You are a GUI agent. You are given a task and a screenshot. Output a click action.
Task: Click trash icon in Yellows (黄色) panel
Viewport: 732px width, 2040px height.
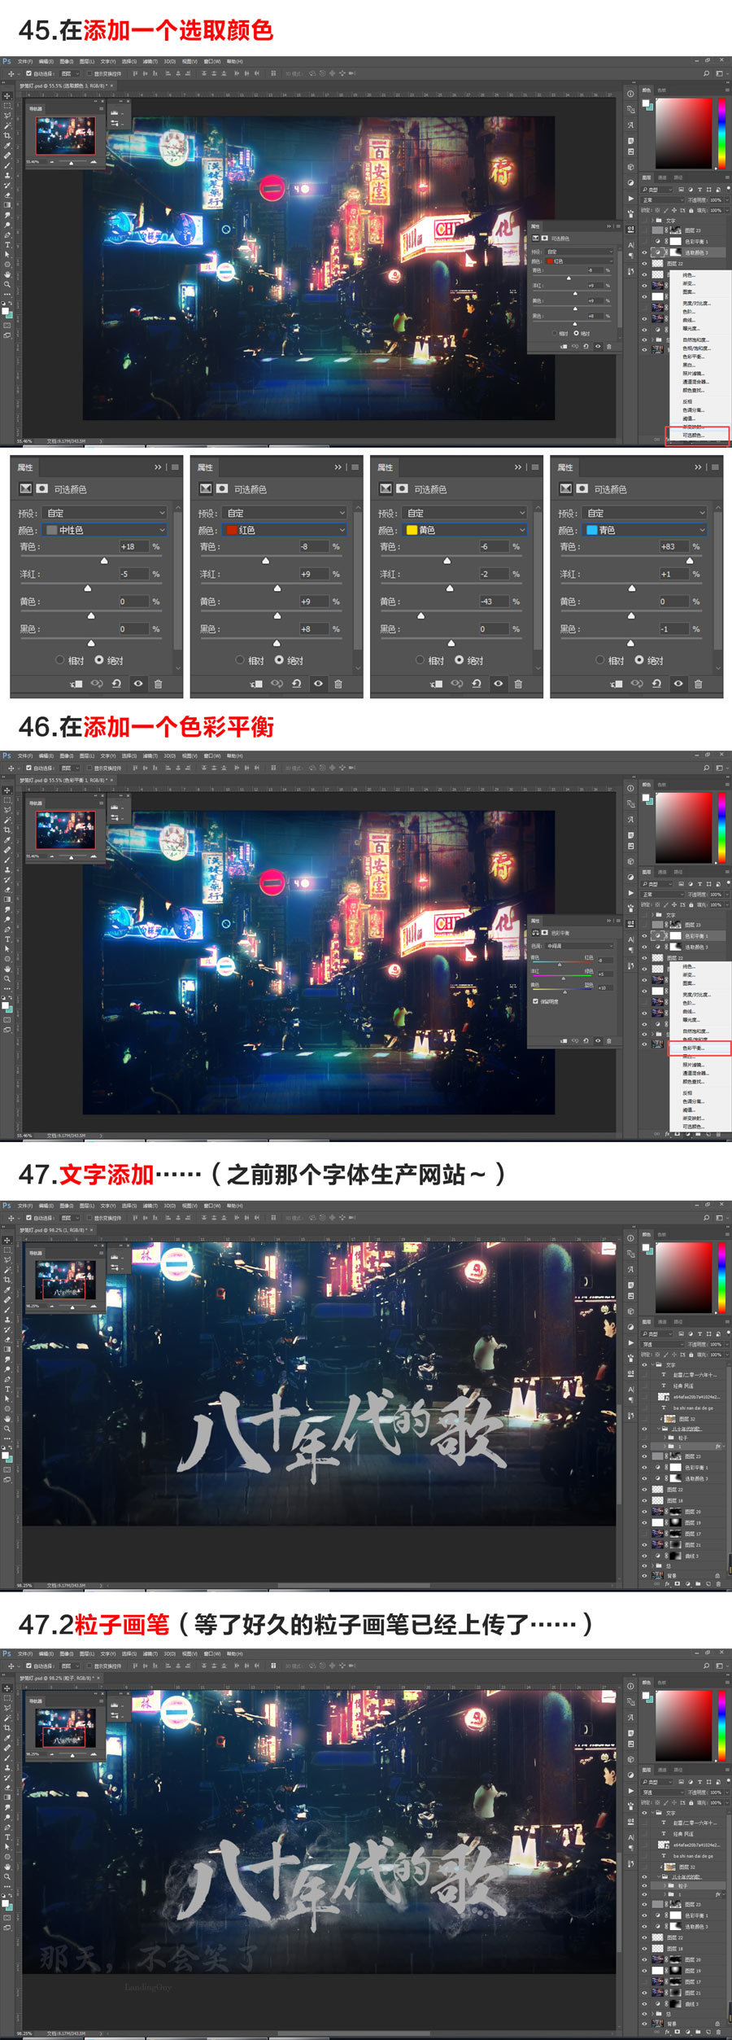[518, 684]
